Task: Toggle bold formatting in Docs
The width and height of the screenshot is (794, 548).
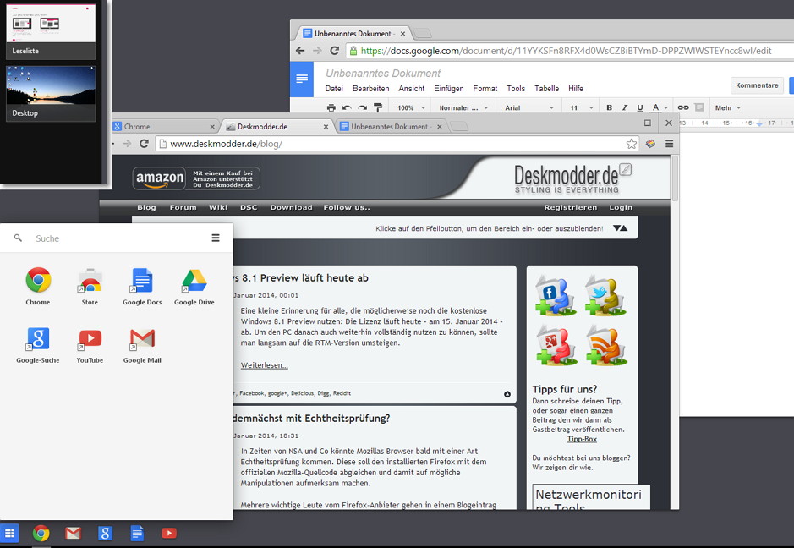Action: click(609, 107)
